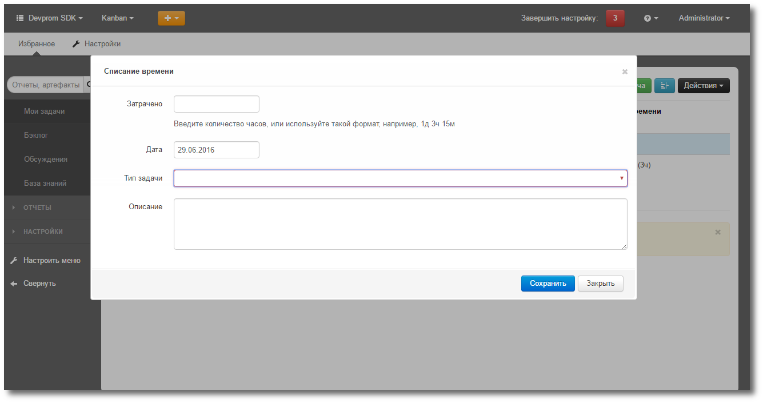763x403 pixels.
Task: Open the Тип задачи dropdown
Action: (401, 178)
